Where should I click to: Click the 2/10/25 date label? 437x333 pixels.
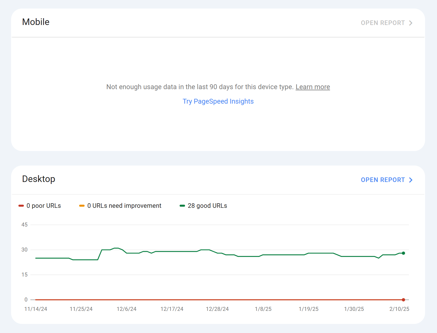[400, 309]
